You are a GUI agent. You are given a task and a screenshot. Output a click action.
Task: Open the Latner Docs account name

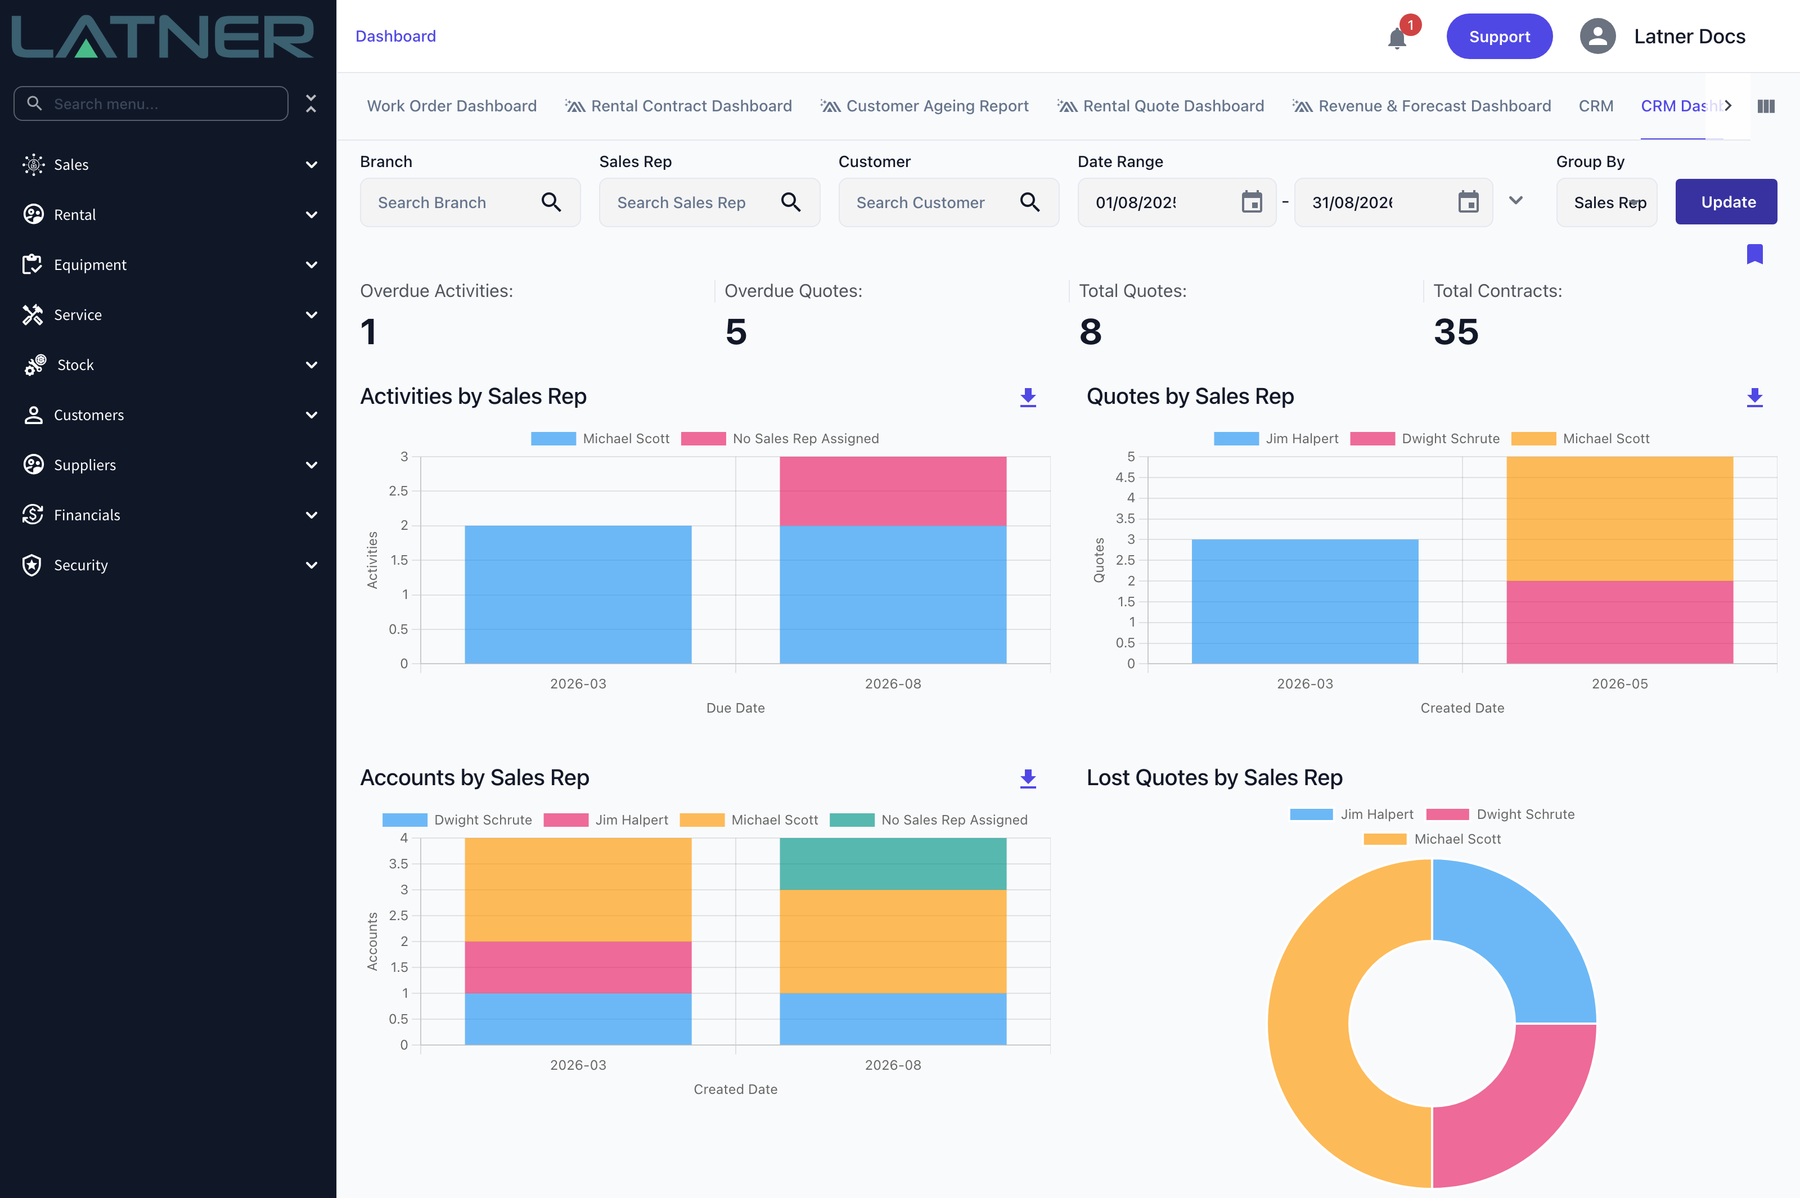point(1689,36)
